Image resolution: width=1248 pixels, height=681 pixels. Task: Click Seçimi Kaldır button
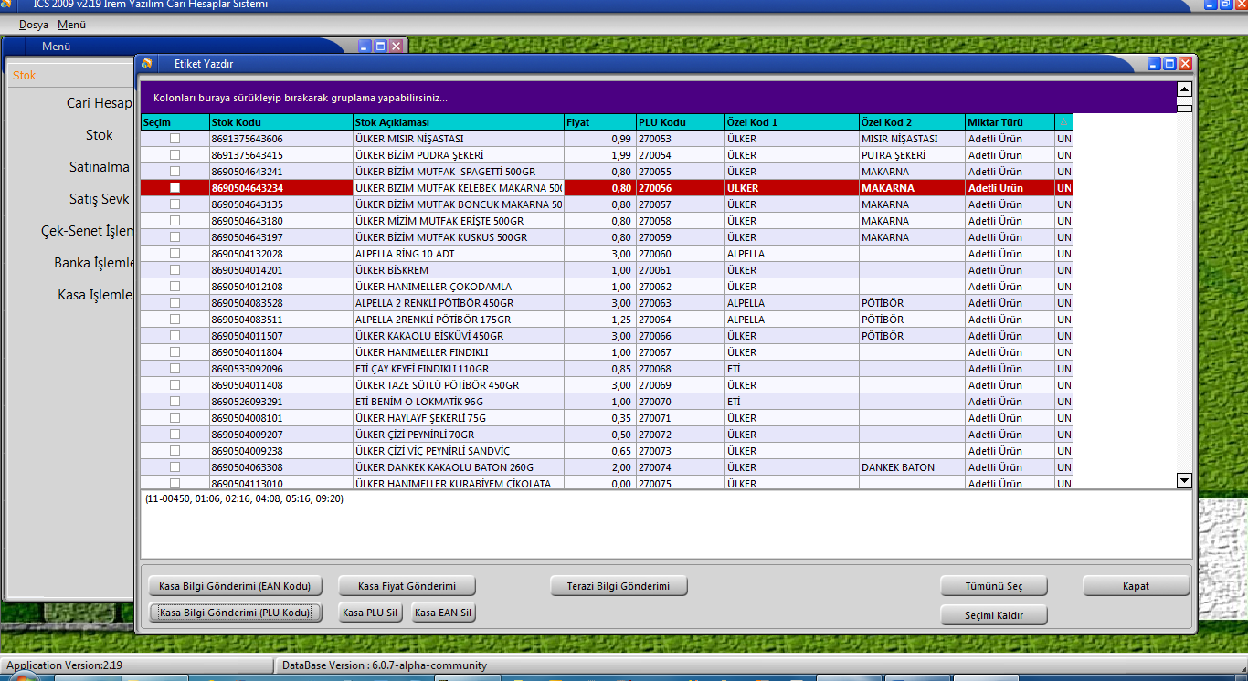coord(994,615)
